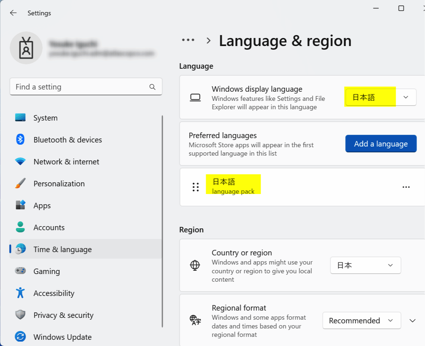Click the Gaming controller icon
Screen dimensions: 425x346
click(x=20, y=271)
